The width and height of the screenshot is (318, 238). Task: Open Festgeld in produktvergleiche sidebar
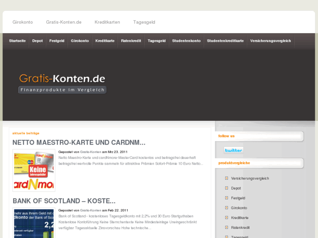point(238,198)
